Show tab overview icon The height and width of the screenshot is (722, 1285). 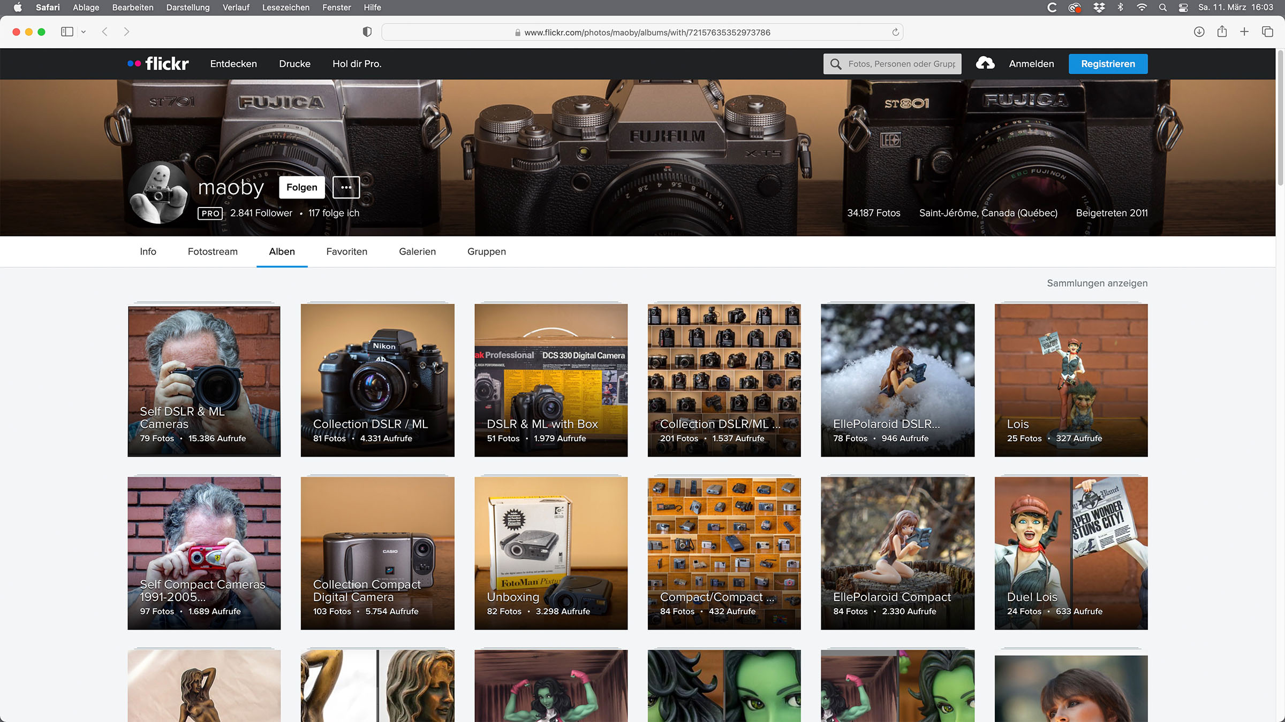[x=1267, y=32]
